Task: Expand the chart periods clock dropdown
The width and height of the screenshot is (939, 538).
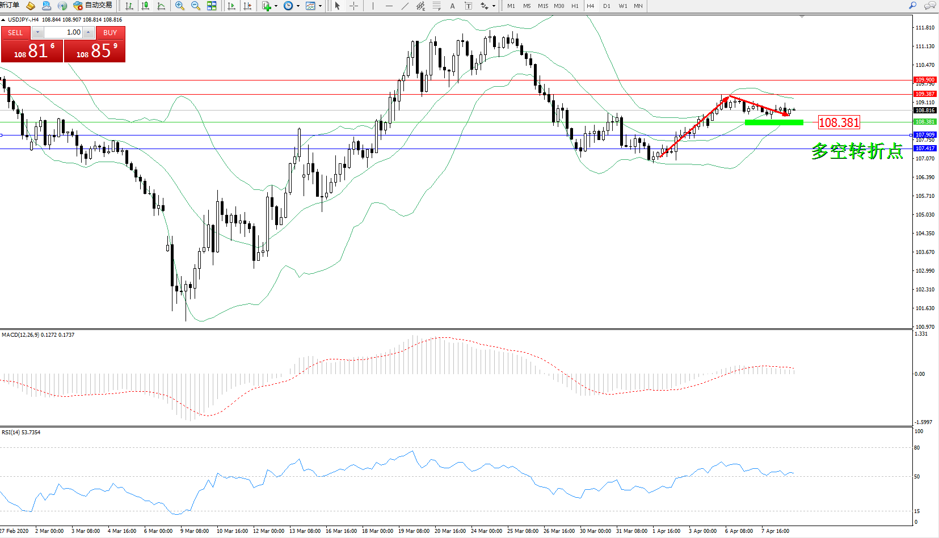Action: (x=298, y=6)
